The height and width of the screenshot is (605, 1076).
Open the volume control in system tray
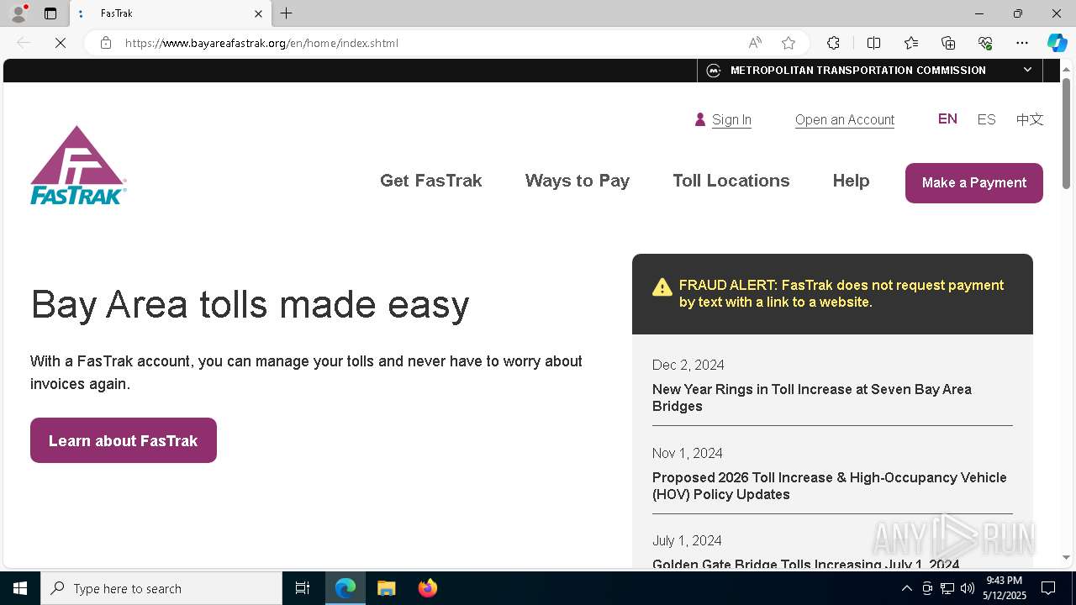click(967, 588)
